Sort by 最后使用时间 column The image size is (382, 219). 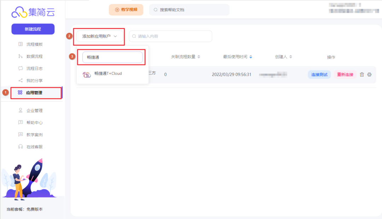pos(238,57)
